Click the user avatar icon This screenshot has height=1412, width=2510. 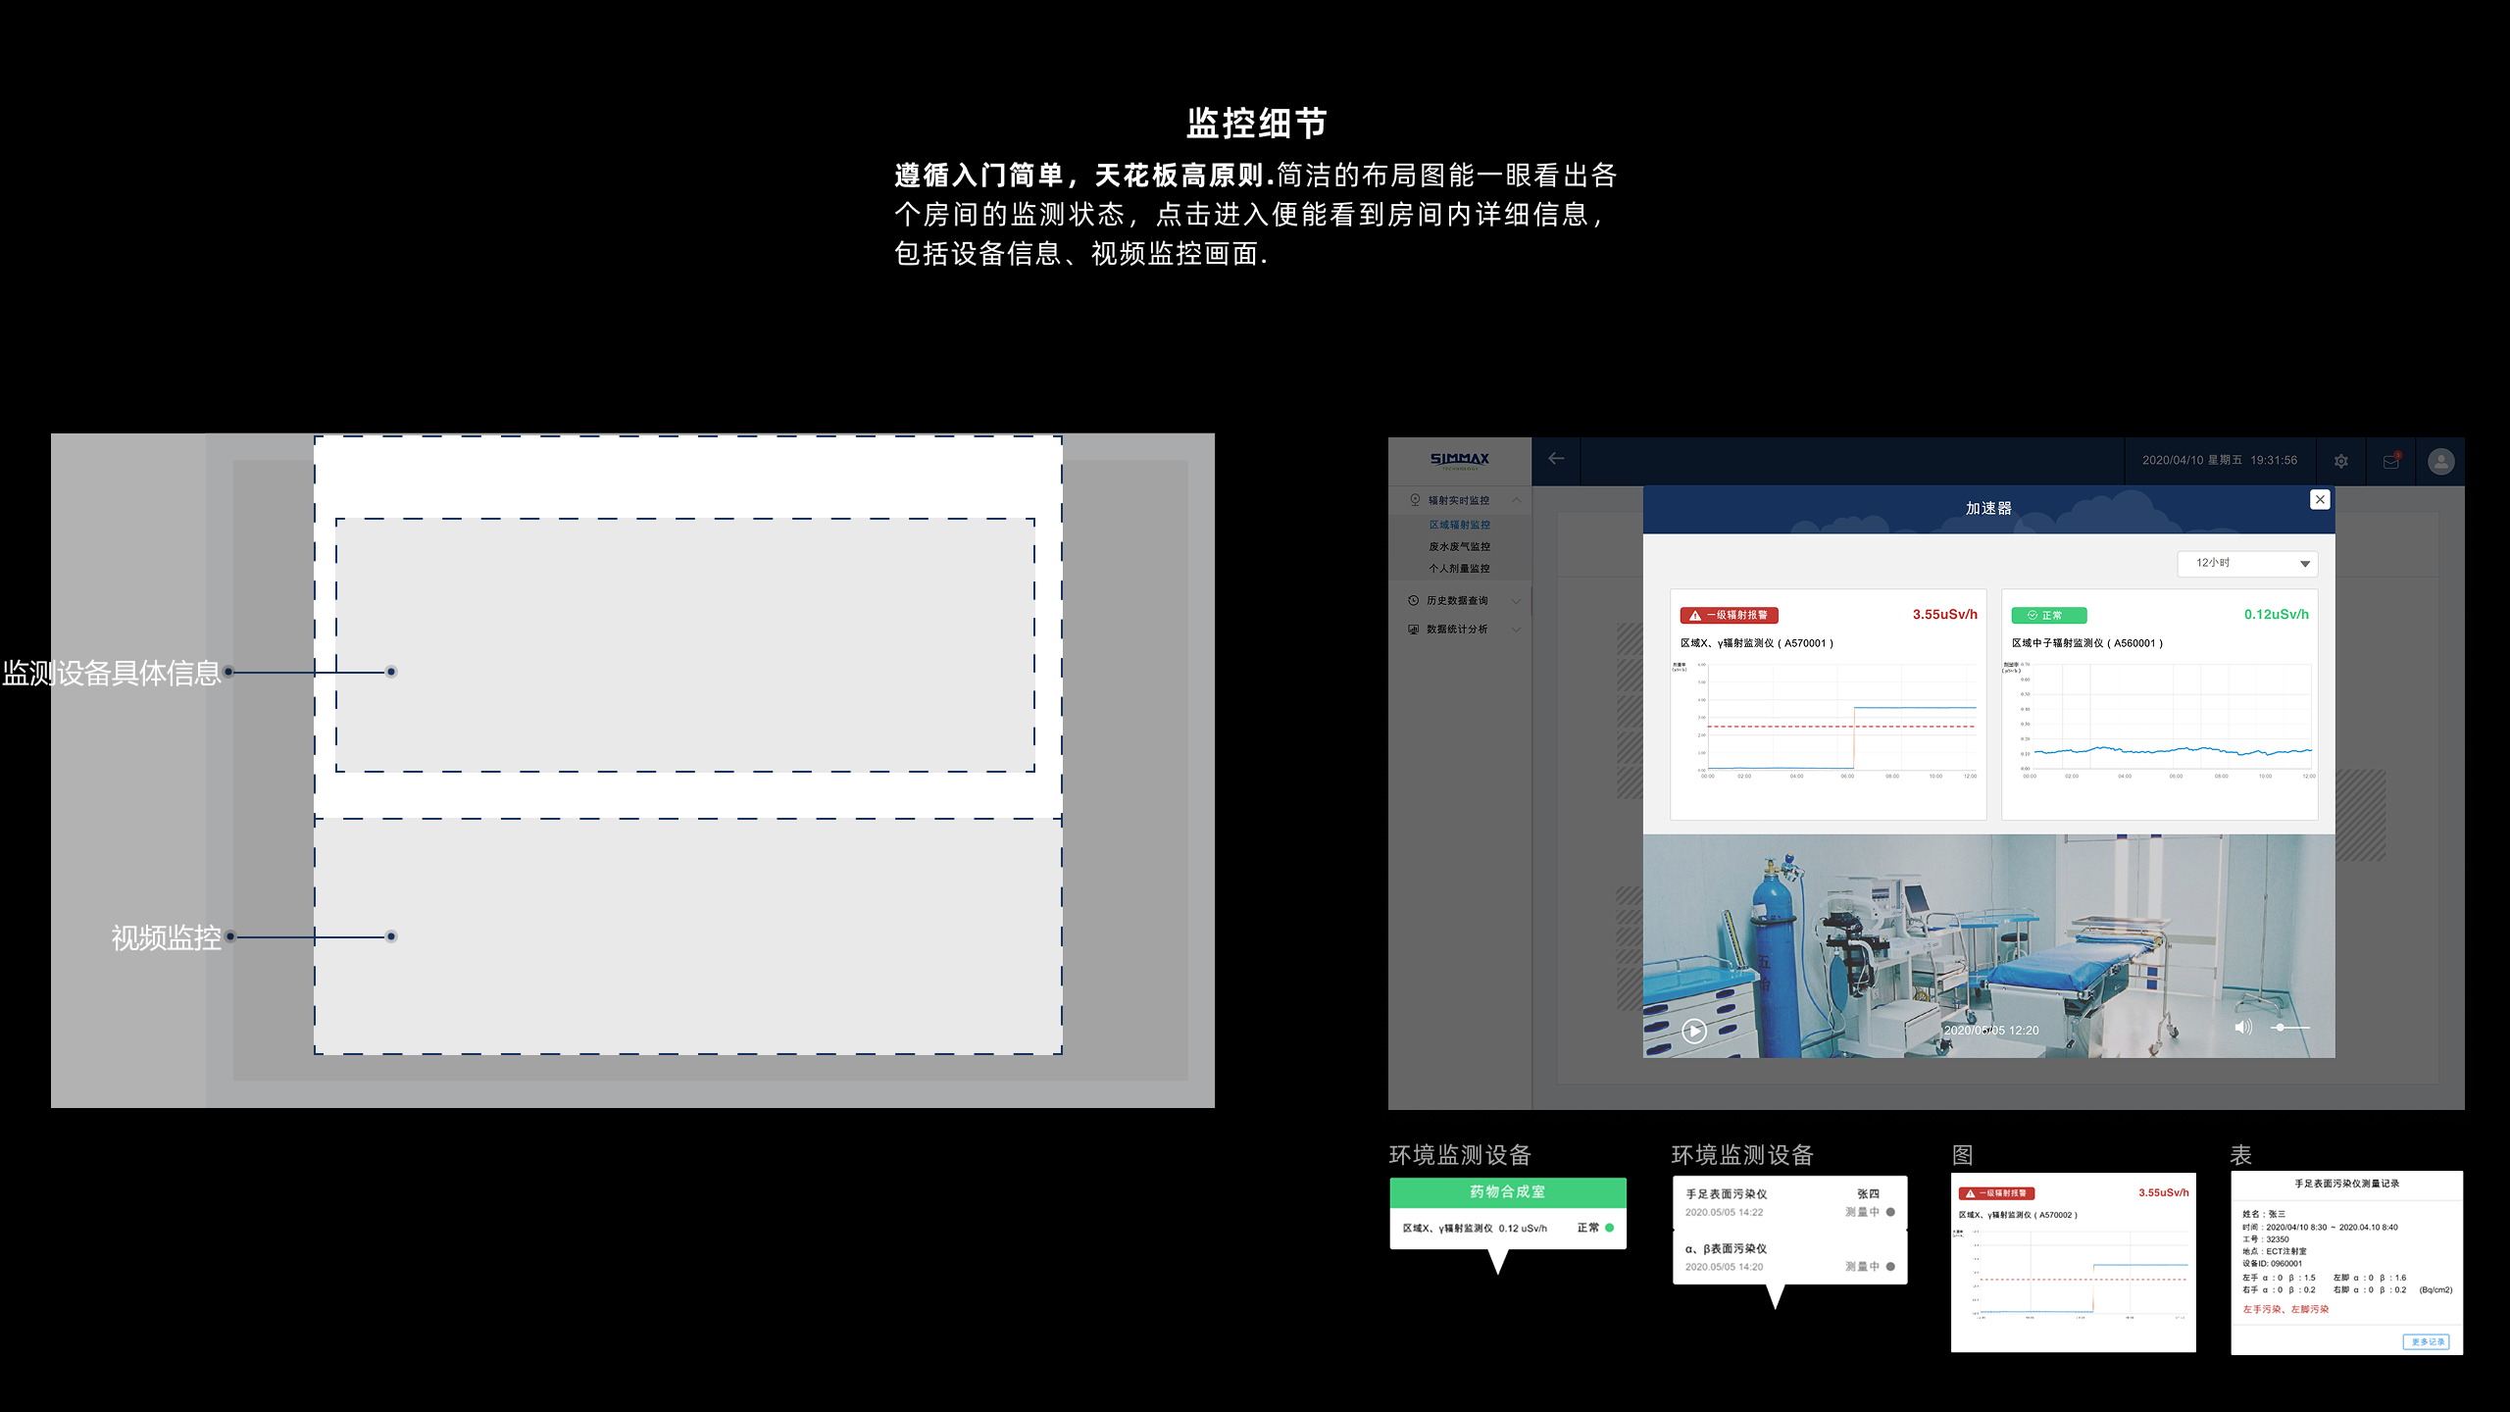(2440, 461)
